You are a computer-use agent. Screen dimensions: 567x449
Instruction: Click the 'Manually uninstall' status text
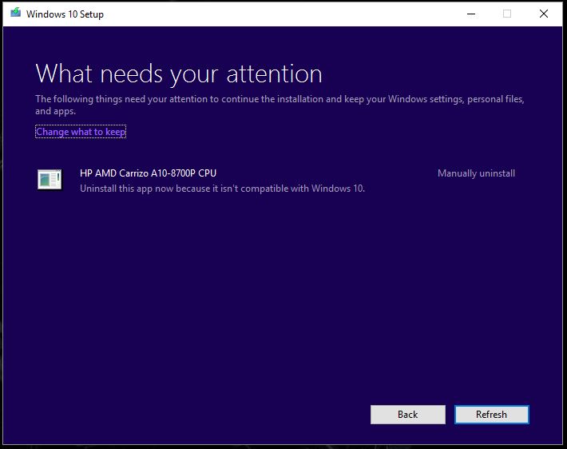[476, 173]
